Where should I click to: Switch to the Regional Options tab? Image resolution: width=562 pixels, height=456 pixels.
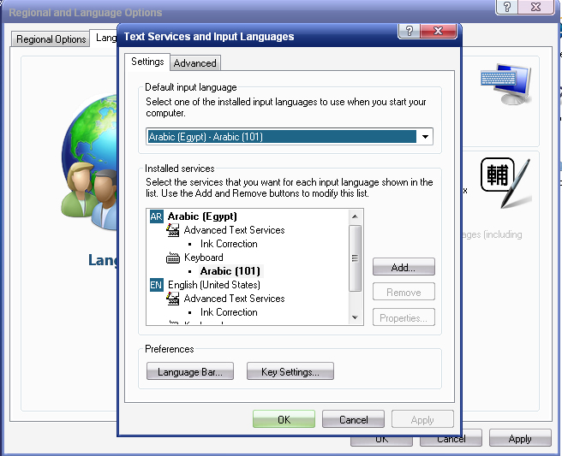pyautogui.click(x=51, y=39)
